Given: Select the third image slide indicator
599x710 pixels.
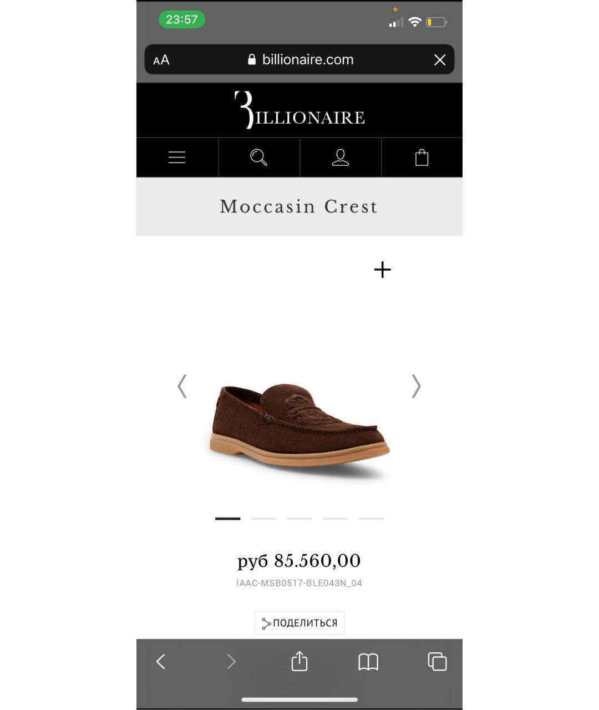Looking at the screenshot, I should (299, 519).
